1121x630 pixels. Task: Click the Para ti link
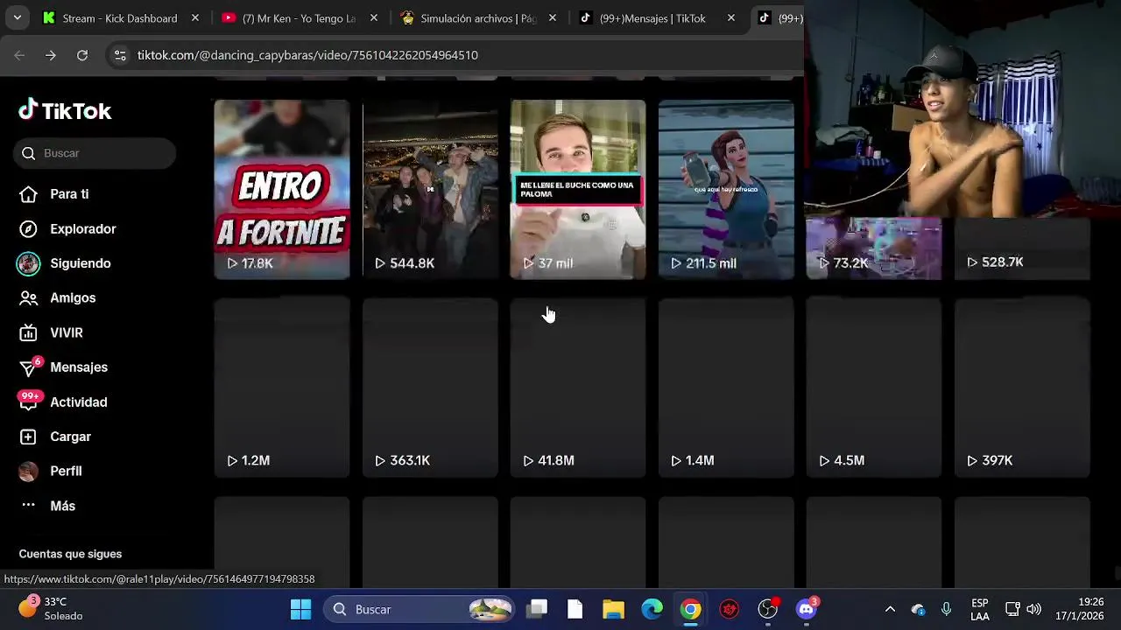point(69,194)
